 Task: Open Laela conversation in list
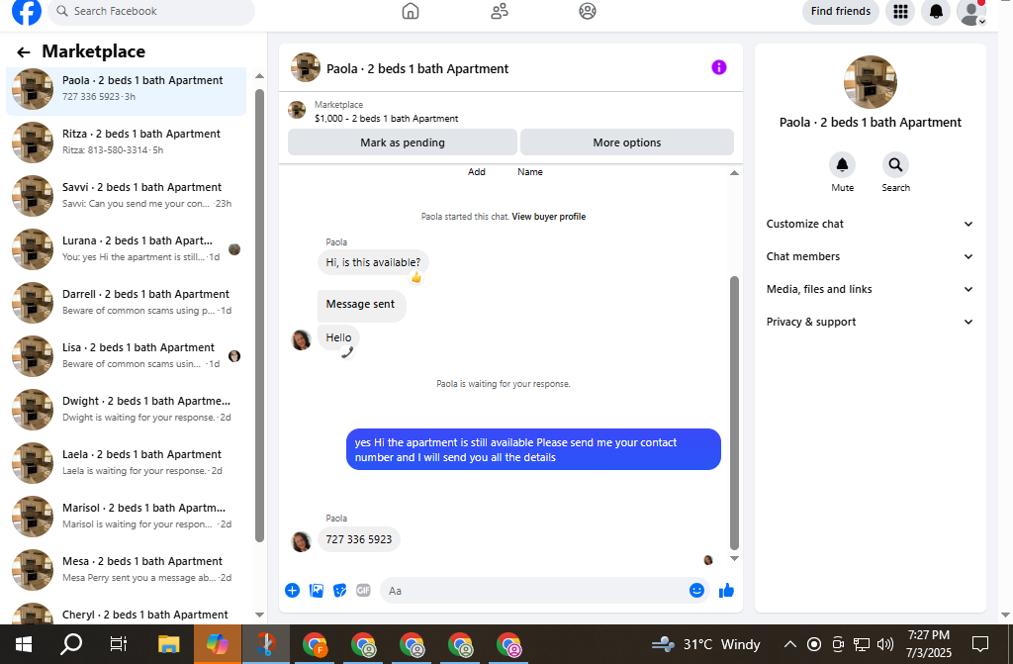126,462
